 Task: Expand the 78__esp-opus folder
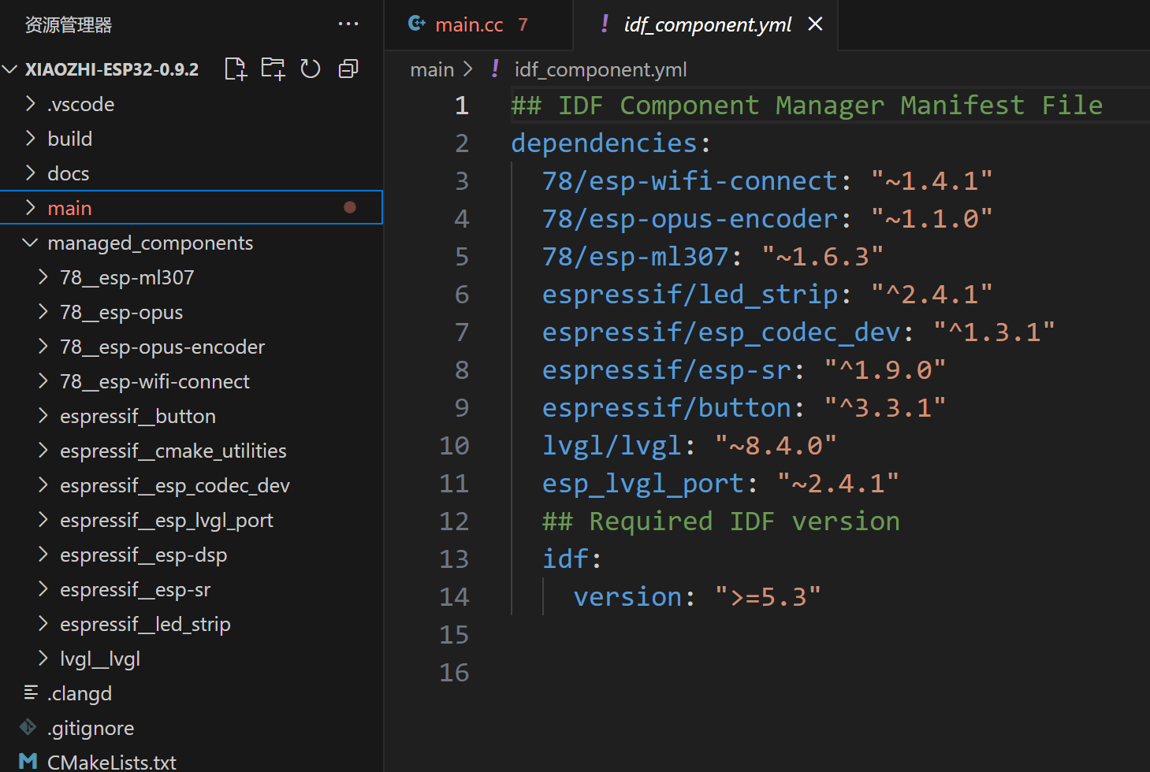click(x=43, y=311)
